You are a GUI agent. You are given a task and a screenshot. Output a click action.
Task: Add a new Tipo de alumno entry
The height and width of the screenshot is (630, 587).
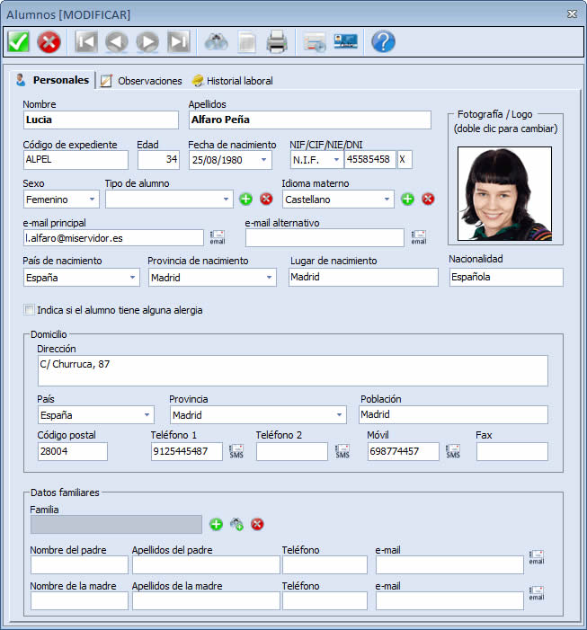[246, 199]
